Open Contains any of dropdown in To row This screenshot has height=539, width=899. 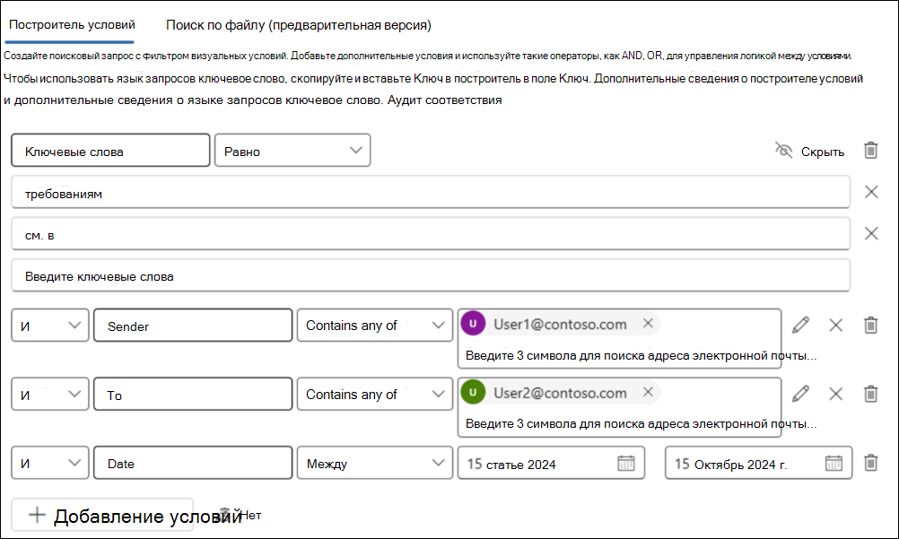click(375, 394)
